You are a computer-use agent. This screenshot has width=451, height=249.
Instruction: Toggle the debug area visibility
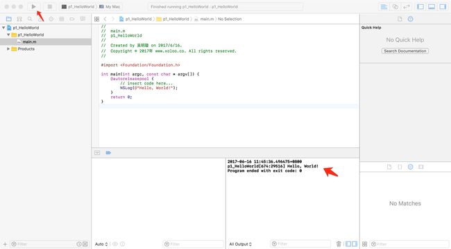(x=432, y=7)
